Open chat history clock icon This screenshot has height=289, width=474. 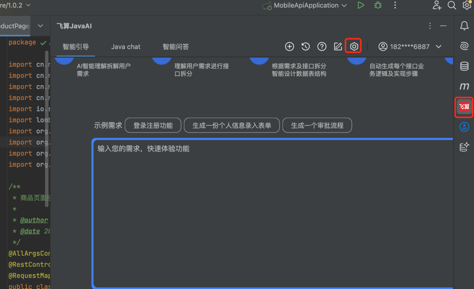pyautogui.click(x=305, y=46)
